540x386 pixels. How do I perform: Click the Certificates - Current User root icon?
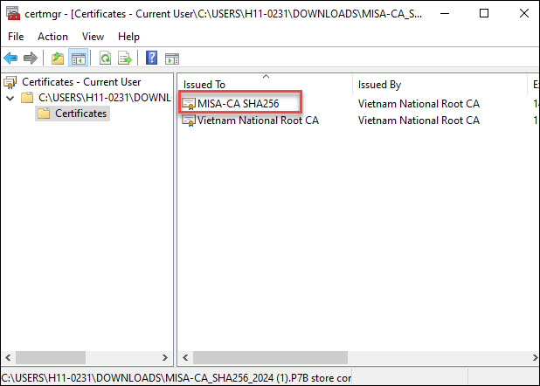pos(10,82)
